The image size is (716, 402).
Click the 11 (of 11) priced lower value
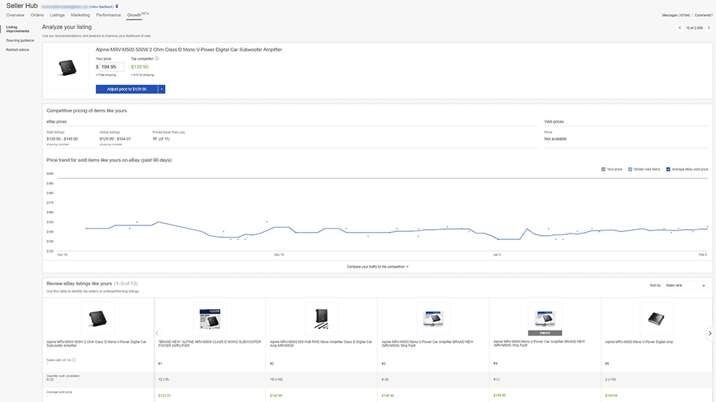click(x=161, y=139)
